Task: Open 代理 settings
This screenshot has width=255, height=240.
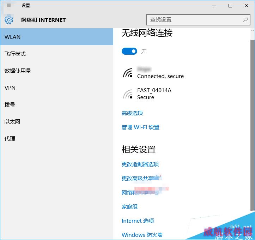Action: (56, 138)
